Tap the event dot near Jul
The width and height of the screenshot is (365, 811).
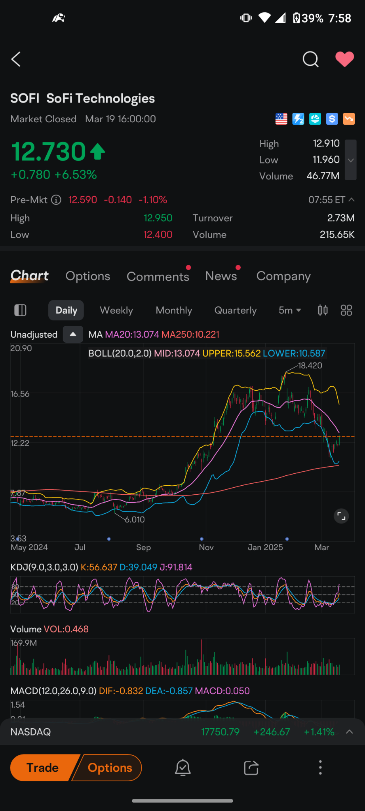tap(109, 539)
